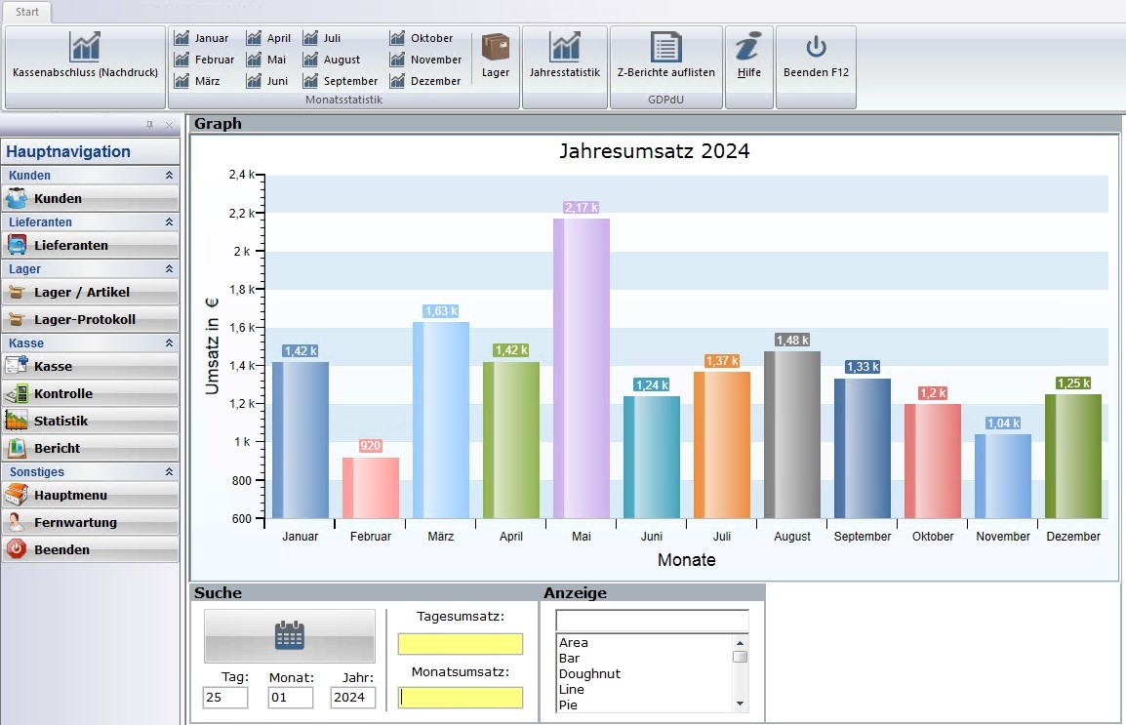Click the Jahr input field

click(x=353, y=697)
